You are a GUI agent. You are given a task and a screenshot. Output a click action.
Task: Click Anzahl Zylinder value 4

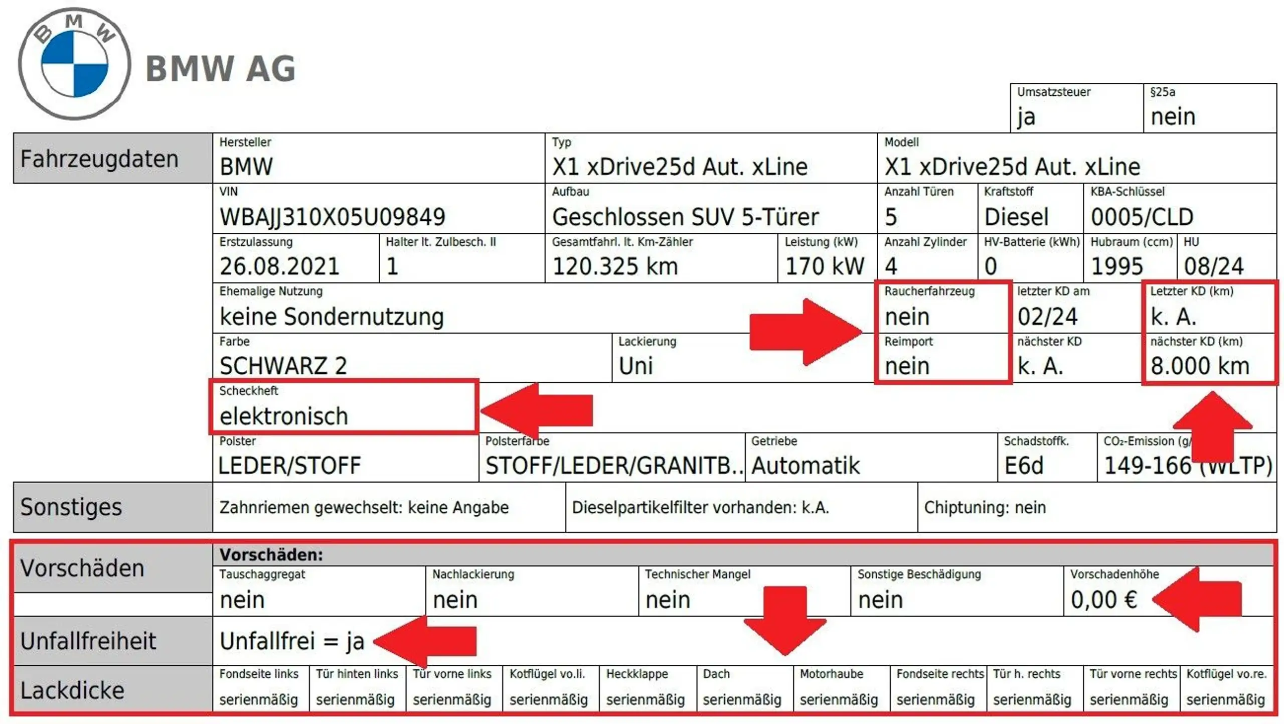pos(891,266)
